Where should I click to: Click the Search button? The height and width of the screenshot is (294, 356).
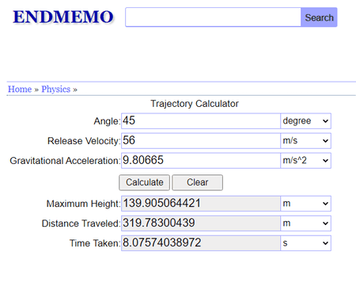319,17
